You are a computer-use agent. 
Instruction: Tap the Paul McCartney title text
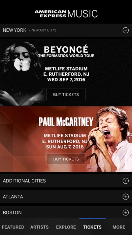[66, 122]
